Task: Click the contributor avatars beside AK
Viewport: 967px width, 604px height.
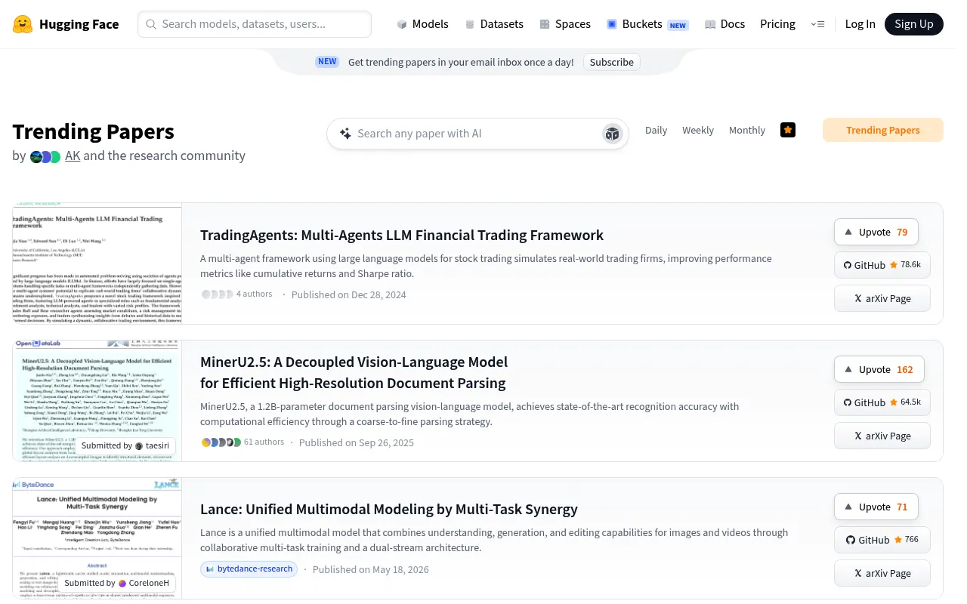Action: coord(45,157)
